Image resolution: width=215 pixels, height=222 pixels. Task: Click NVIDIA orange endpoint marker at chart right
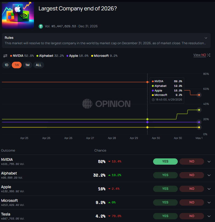[199, 95]
